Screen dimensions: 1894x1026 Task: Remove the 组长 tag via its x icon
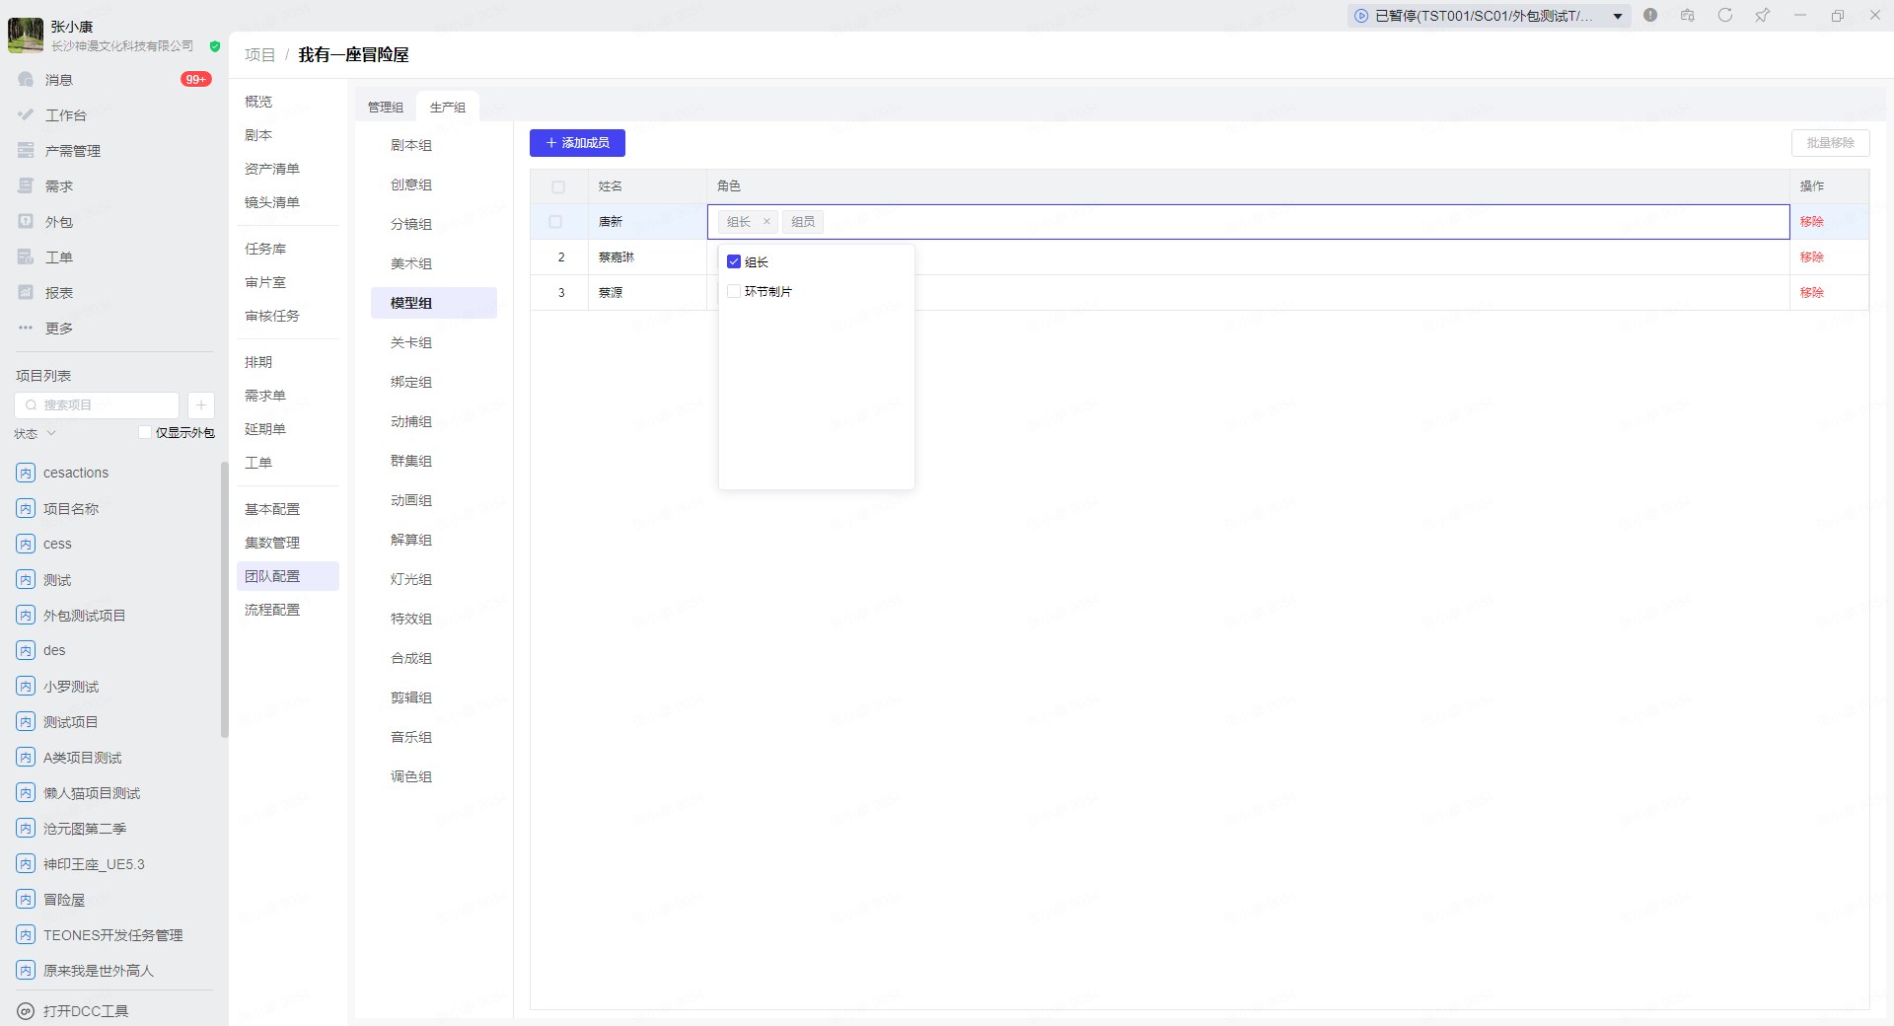point(766,222)
